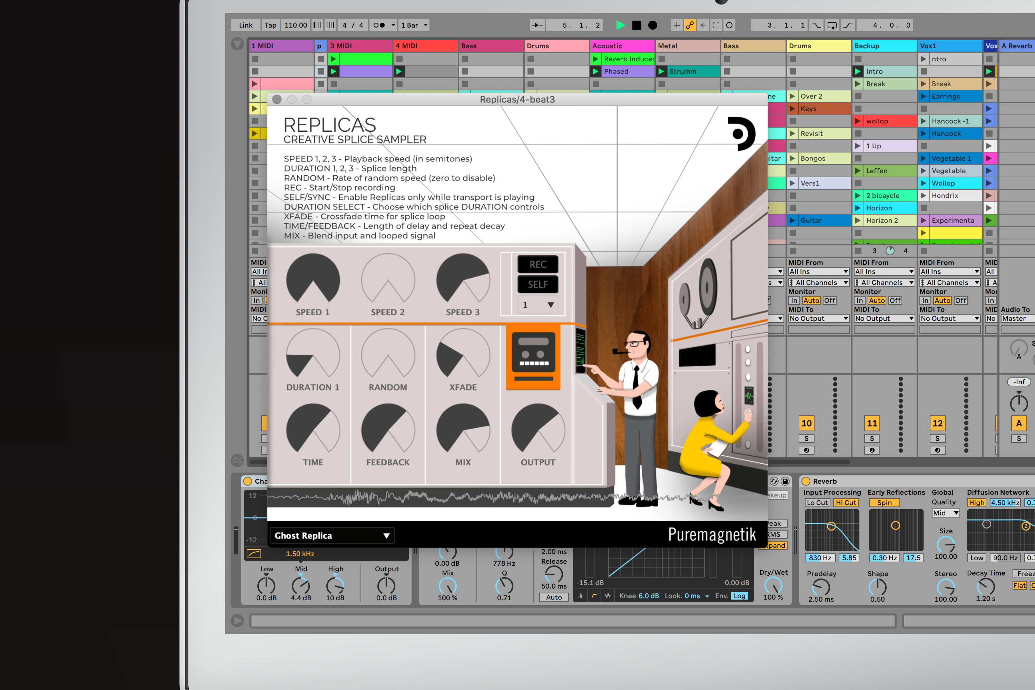Enable the global Record button

pos(652,25)
